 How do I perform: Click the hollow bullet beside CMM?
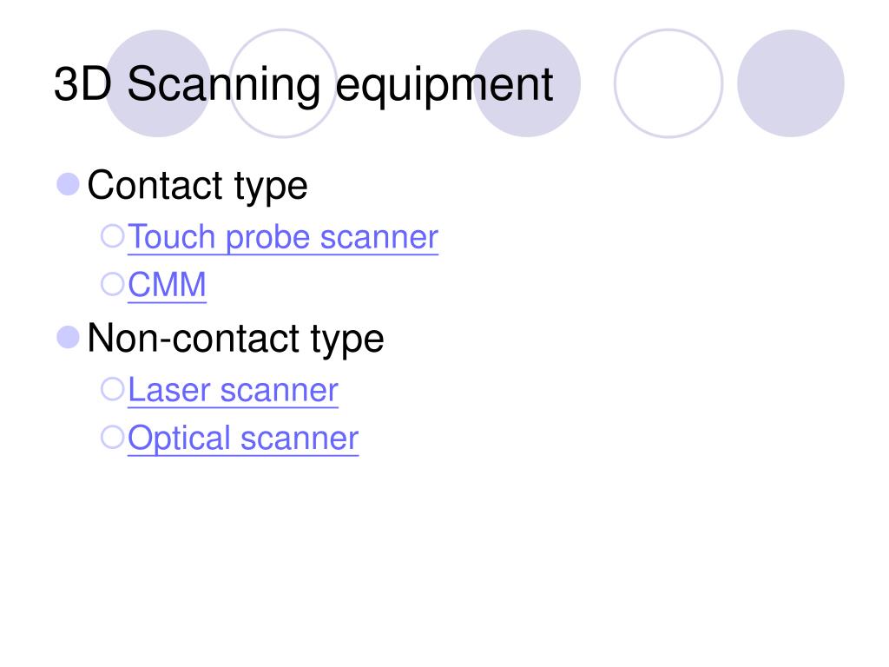point(112,284)
